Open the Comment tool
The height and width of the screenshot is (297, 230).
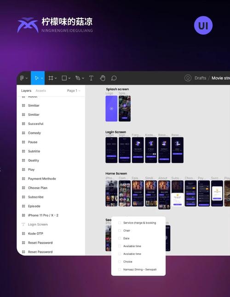tap(114, 78)
